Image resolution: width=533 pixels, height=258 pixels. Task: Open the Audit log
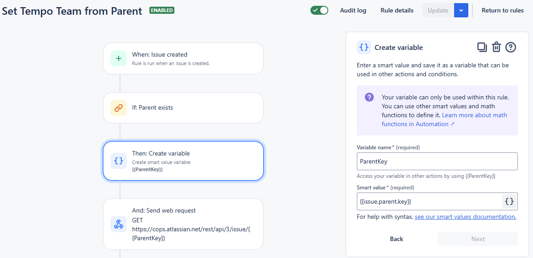tap(353, 10)
